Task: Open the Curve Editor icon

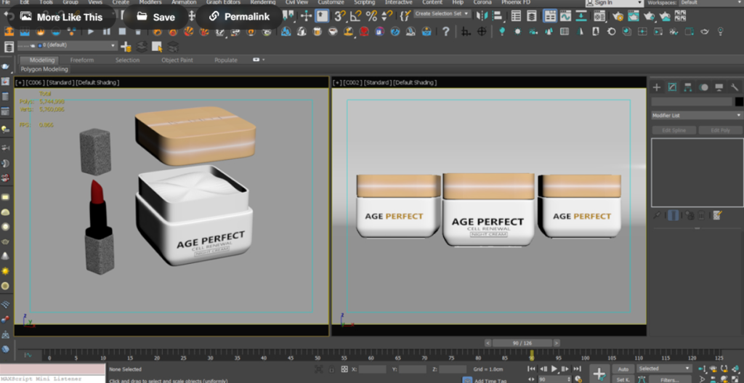Action: (565, 16)
